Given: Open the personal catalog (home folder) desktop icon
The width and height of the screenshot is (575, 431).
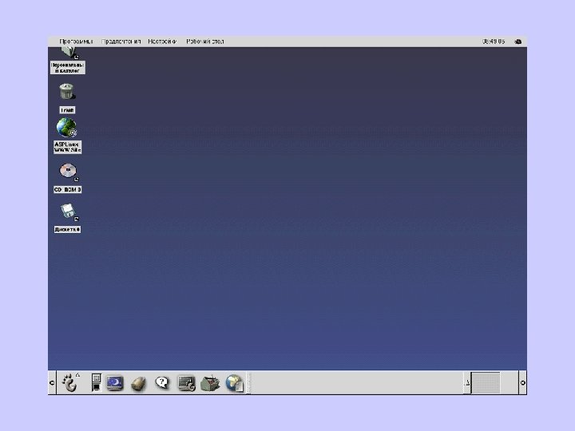Looking at the screenshot, I should (68, 61).
